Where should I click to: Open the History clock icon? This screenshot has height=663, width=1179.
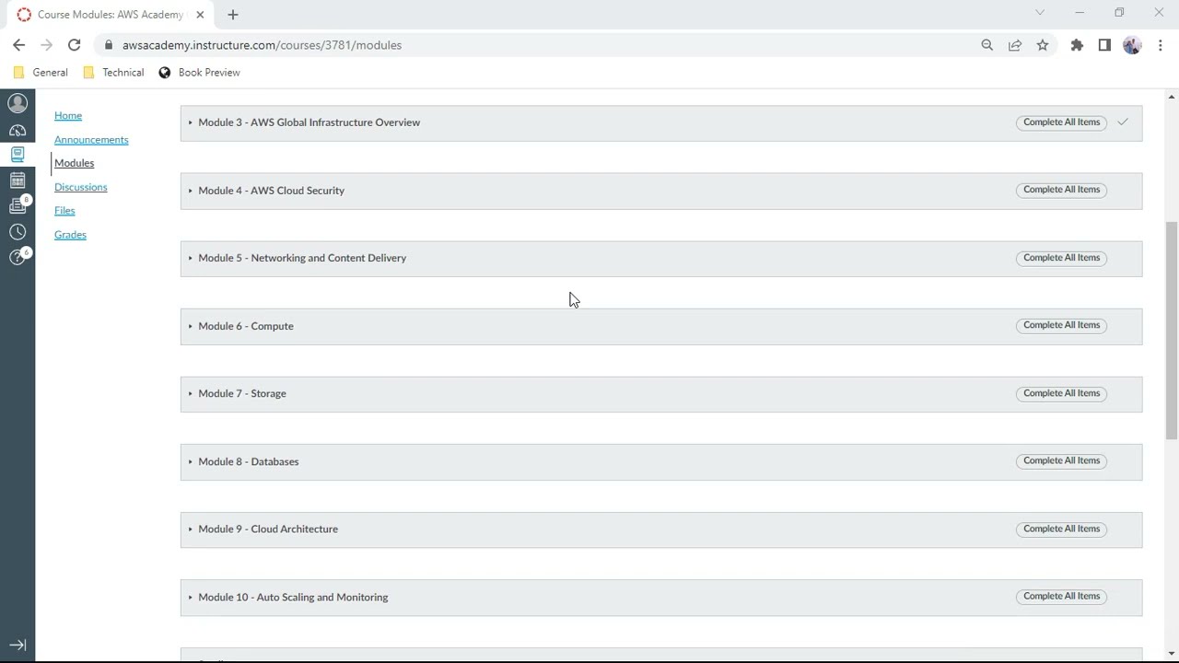(x=18, y=232)
